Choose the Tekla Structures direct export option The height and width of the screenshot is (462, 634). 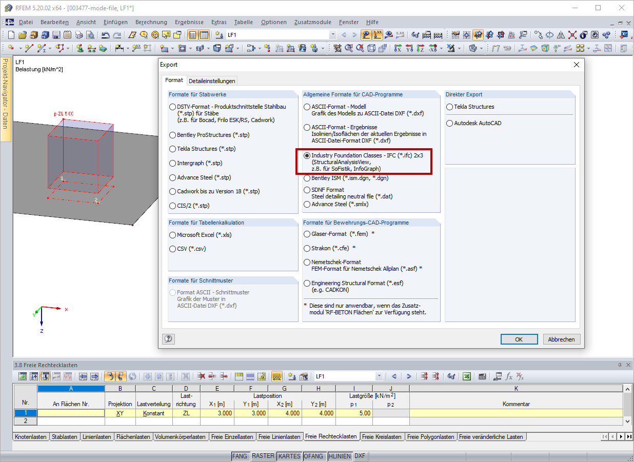[449, 107]
